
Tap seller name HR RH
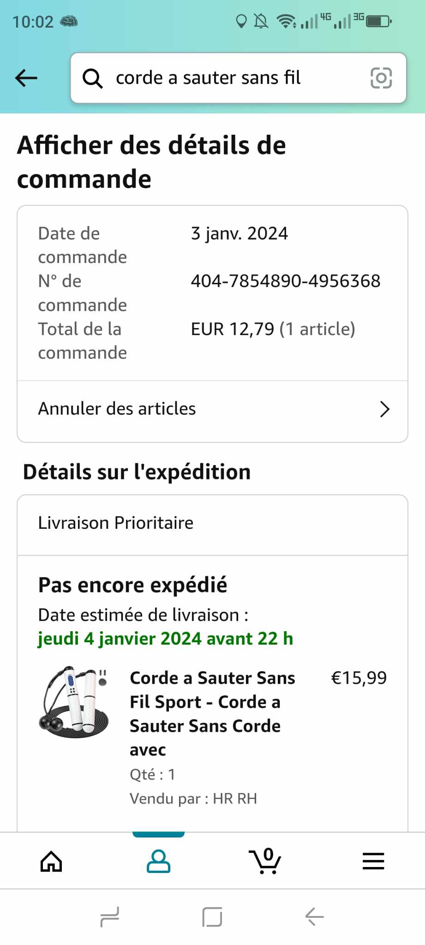point(235,799)
